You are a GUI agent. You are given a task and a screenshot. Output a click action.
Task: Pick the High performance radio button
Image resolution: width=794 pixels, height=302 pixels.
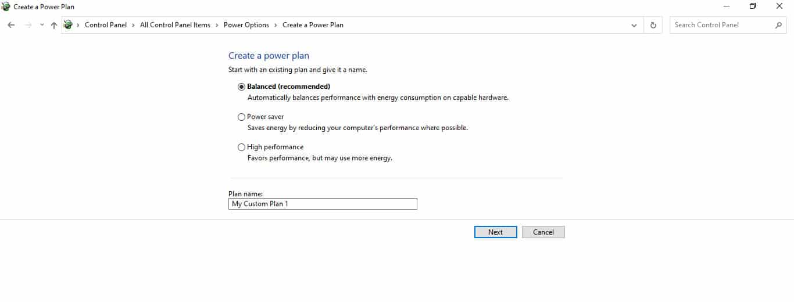[242, 147]
